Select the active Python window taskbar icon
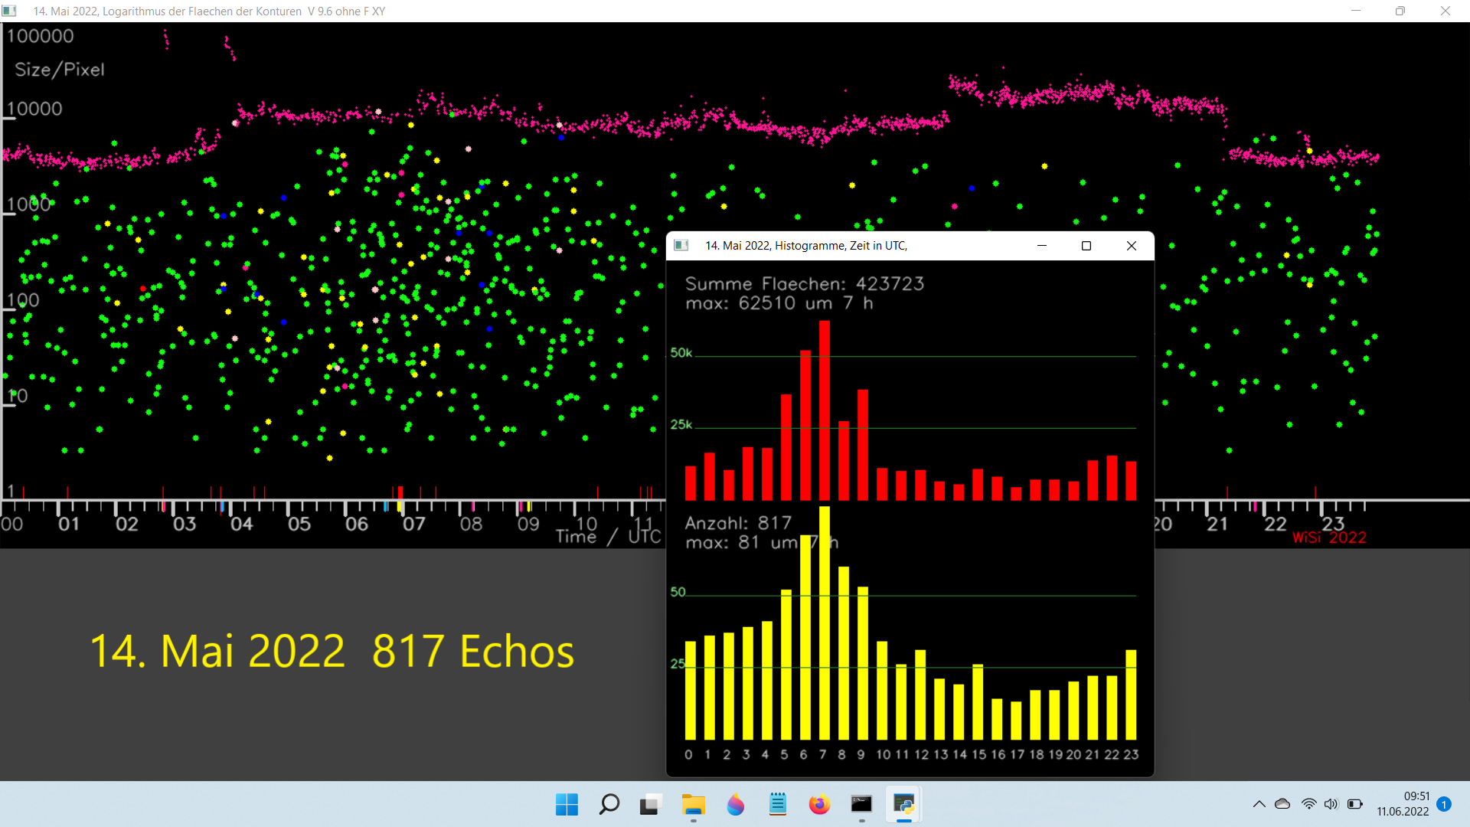 [903, 804]
